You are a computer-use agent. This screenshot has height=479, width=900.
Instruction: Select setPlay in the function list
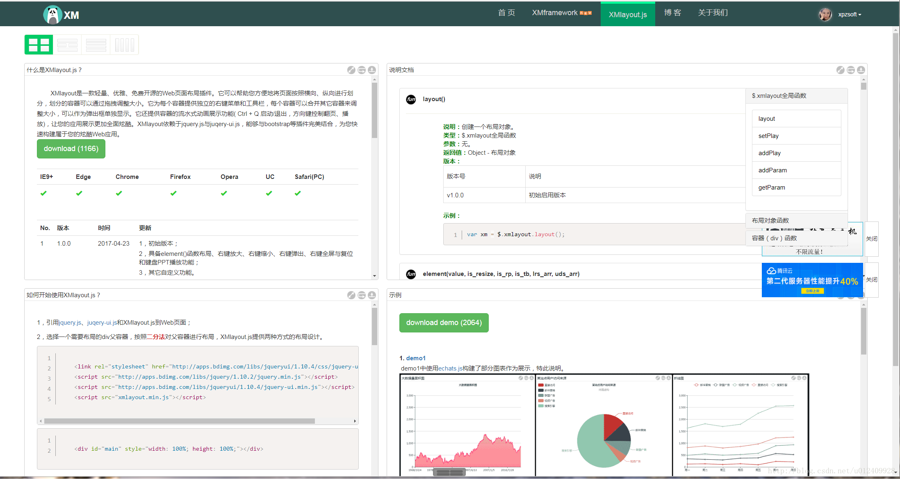pyautogui.click(x=796, y=136)
